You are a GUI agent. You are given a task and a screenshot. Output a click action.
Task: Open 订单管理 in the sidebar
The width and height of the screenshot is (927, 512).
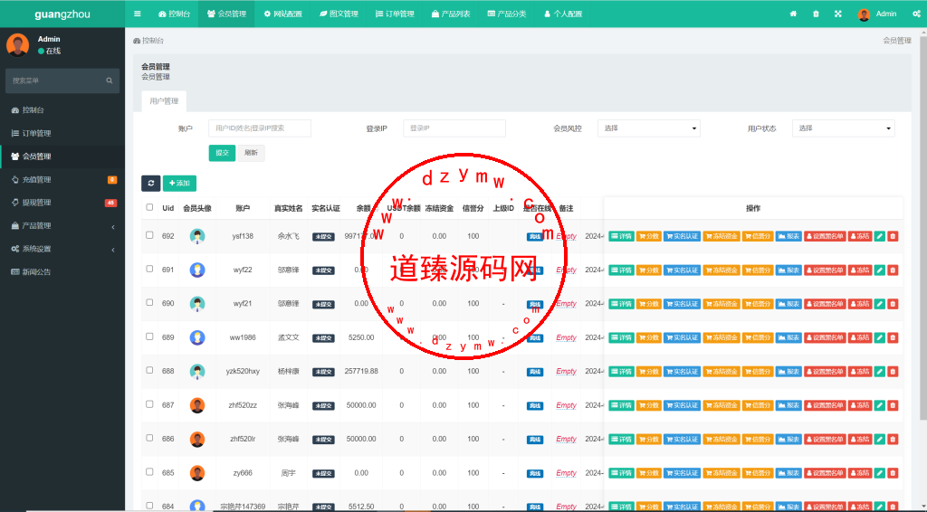tap(62, 133)
